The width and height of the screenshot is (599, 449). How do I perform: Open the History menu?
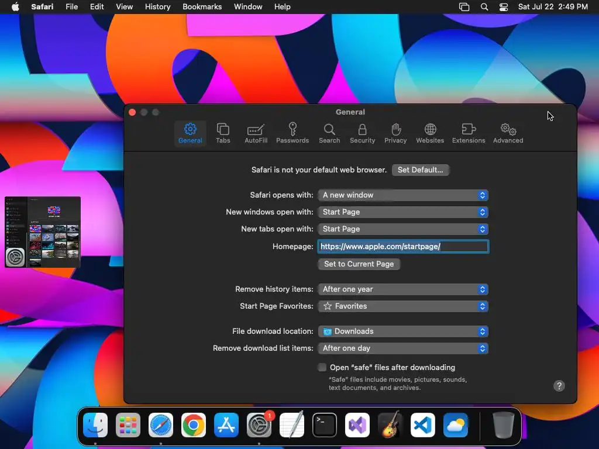click(157, 7)
